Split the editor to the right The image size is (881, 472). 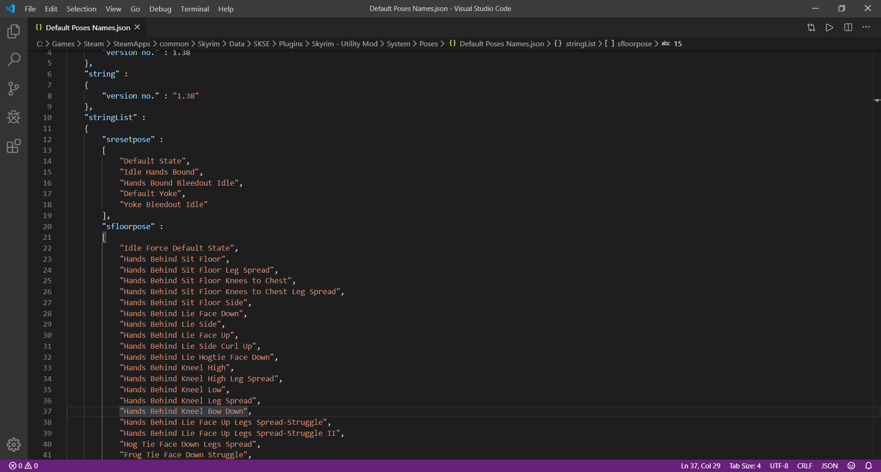pyautogui.click(x=848, y=27)
